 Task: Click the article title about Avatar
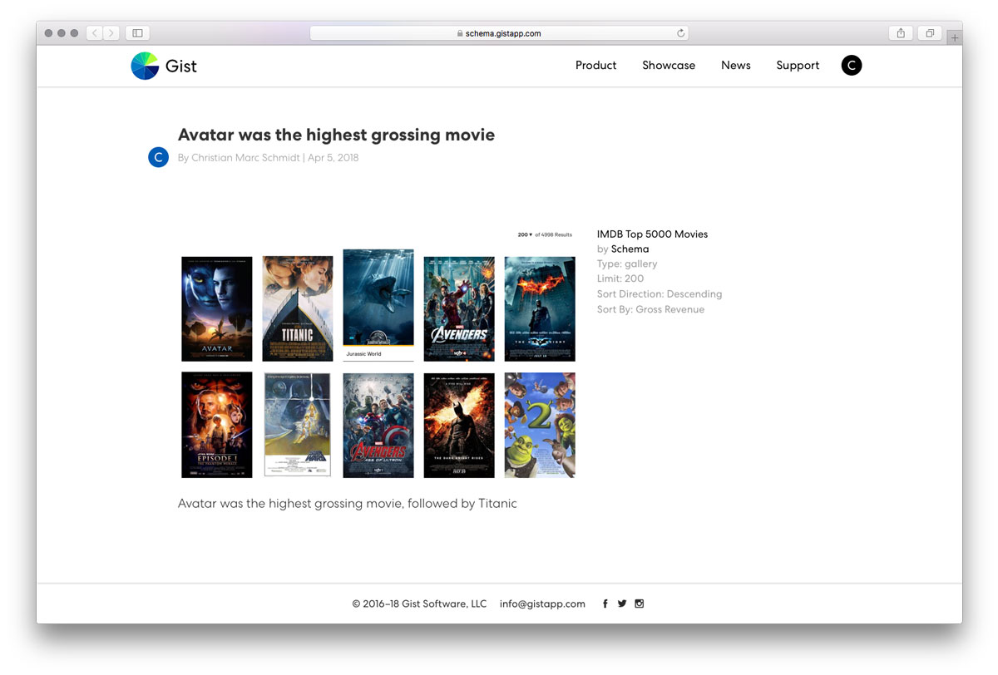(x=336, y=135)
